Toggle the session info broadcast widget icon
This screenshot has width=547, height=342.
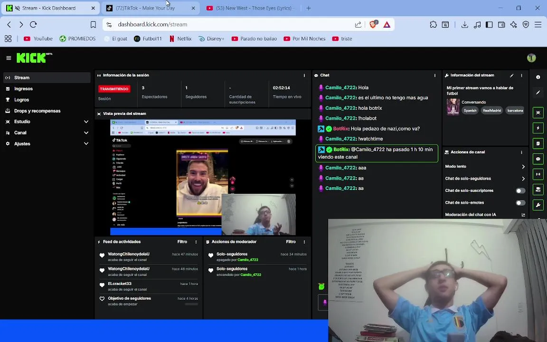(538, 174)
